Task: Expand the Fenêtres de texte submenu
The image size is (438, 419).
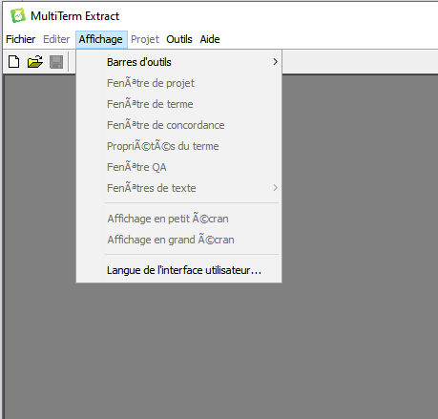Action: pyautogui.click(x=178, y=188)
